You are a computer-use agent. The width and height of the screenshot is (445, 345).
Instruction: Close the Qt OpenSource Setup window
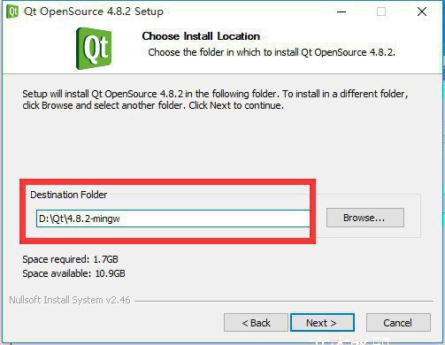(422, 11)
